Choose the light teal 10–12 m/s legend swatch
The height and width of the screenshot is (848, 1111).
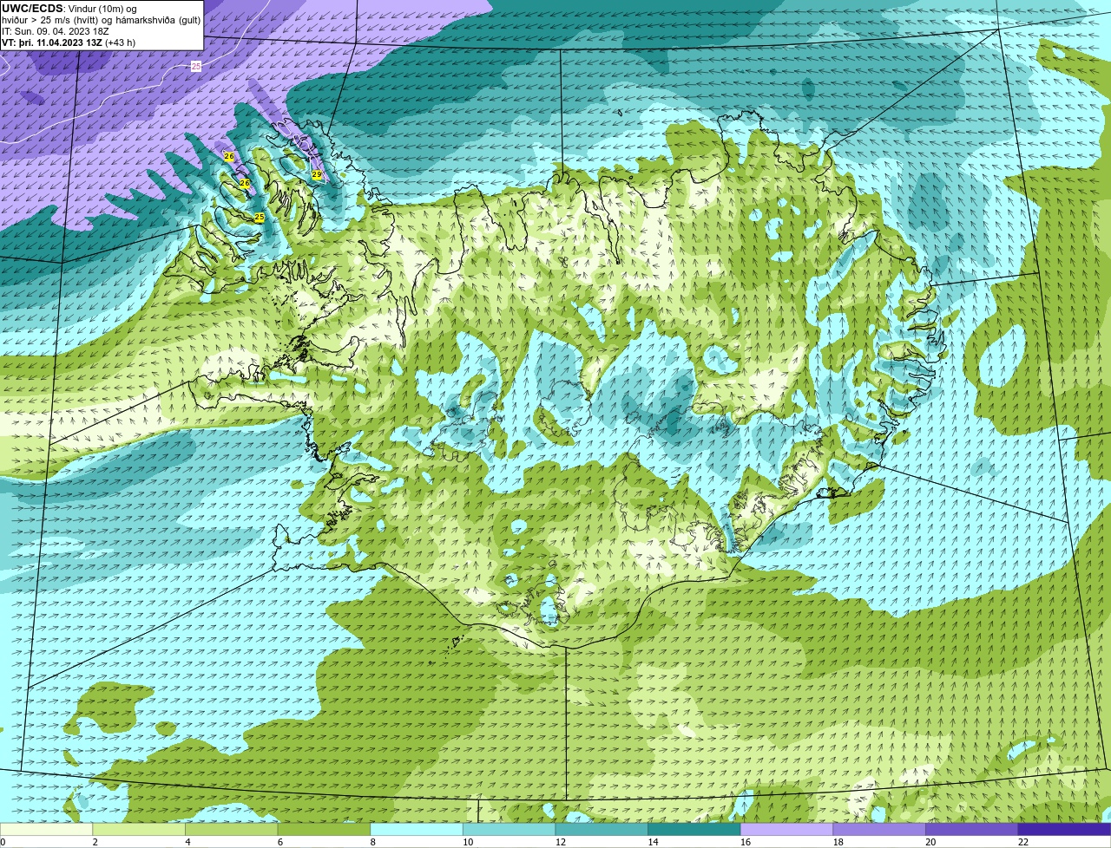coord(509,830)
